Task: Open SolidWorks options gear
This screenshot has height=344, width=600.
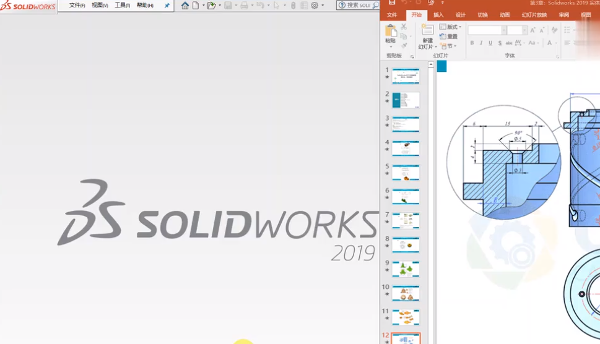Action: 315,6
